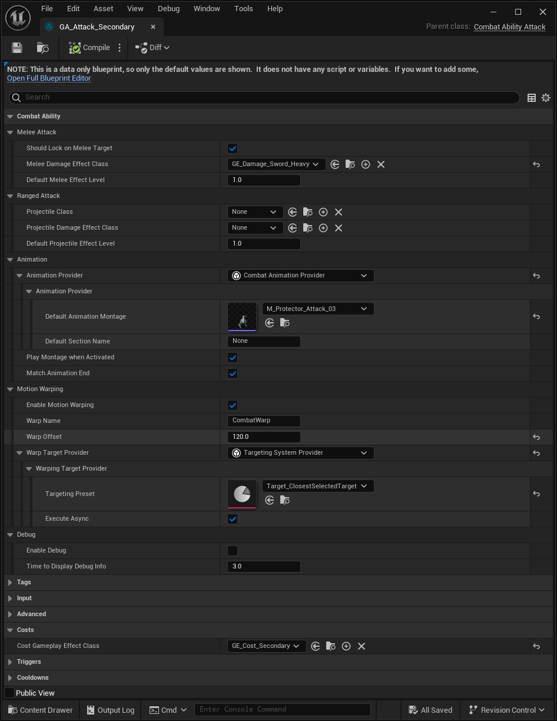Create new asset for Projectile Class

323,211
